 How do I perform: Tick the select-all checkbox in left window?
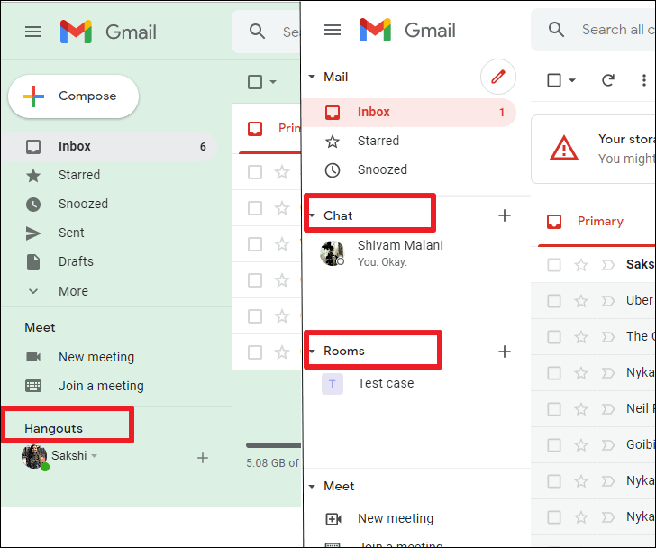tap(255, 82)
